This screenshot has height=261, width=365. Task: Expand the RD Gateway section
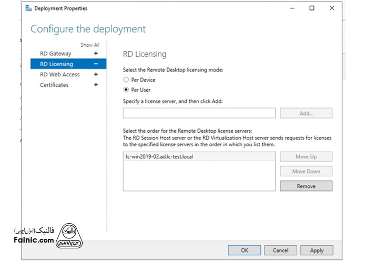point(96,54)
